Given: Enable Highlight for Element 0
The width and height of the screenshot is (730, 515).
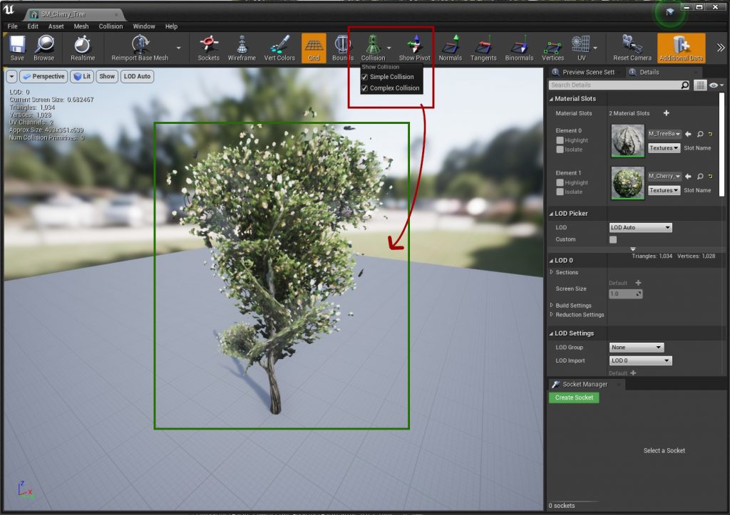Looking at the screenshot, I should coord(560,140).
